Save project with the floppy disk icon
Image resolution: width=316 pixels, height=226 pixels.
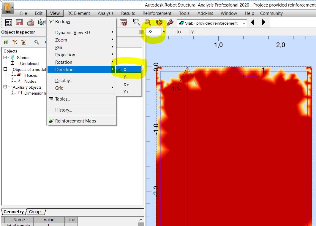(x=19, y=22)
